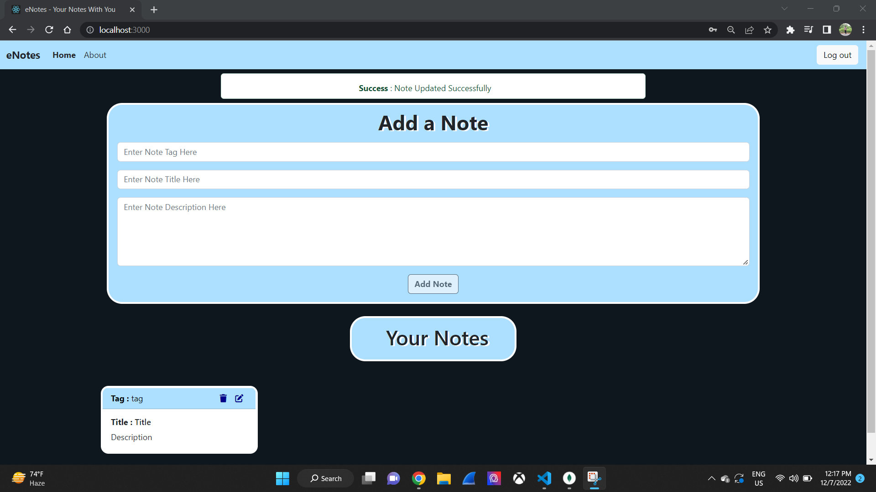Open the ENG US language switcher
The image size is (876, 492).
[x=759, y=478]
